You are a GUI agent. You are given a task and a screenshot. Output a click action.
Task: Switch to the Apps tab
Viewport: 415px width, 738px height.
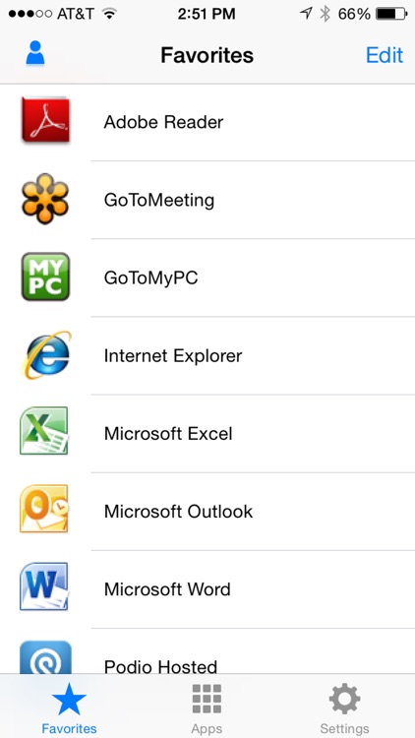click(207, 707)
